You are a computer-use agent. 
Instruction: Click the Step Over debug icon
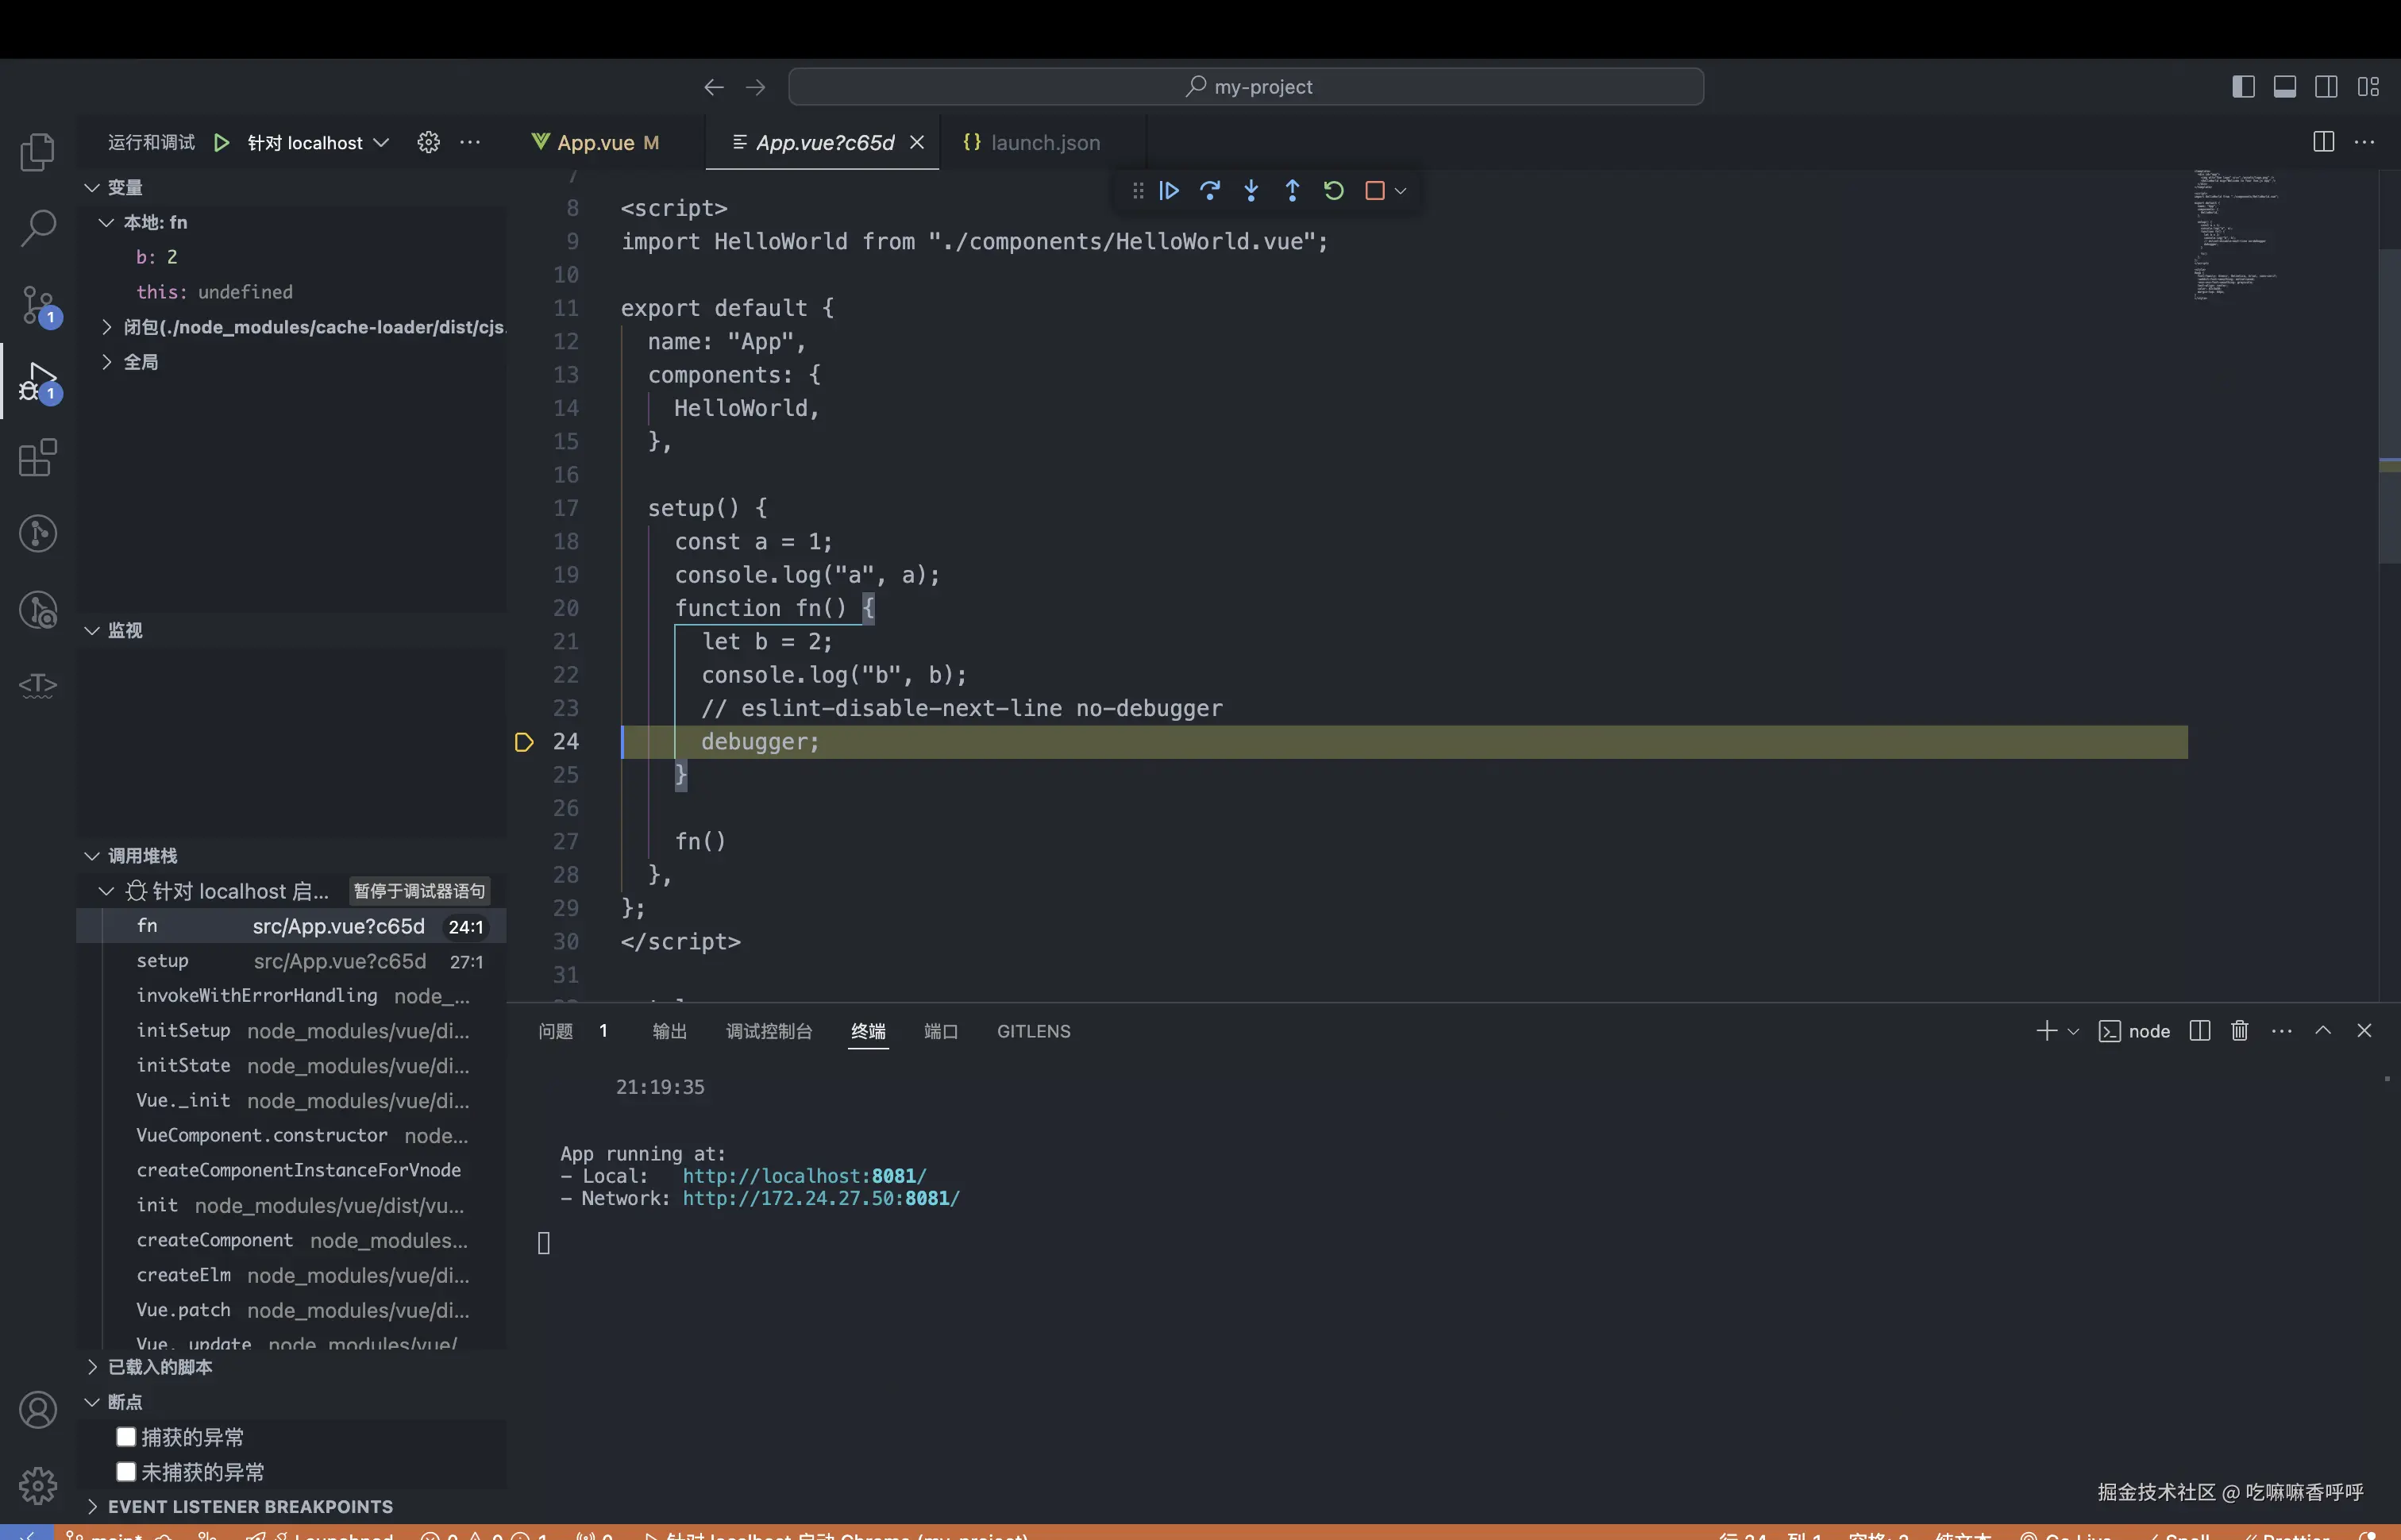coord(1210,191)
